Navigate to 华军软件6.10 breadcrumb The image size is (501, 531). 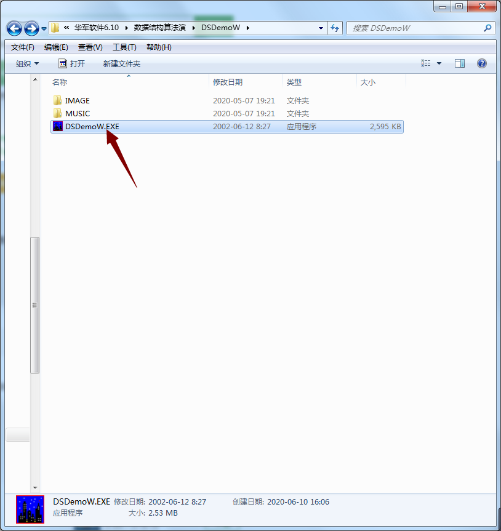pyautogui.click(x=97, y=28)
